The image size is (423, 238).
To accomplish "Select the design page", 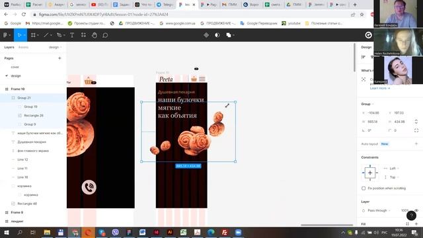I will coord(16,76).
